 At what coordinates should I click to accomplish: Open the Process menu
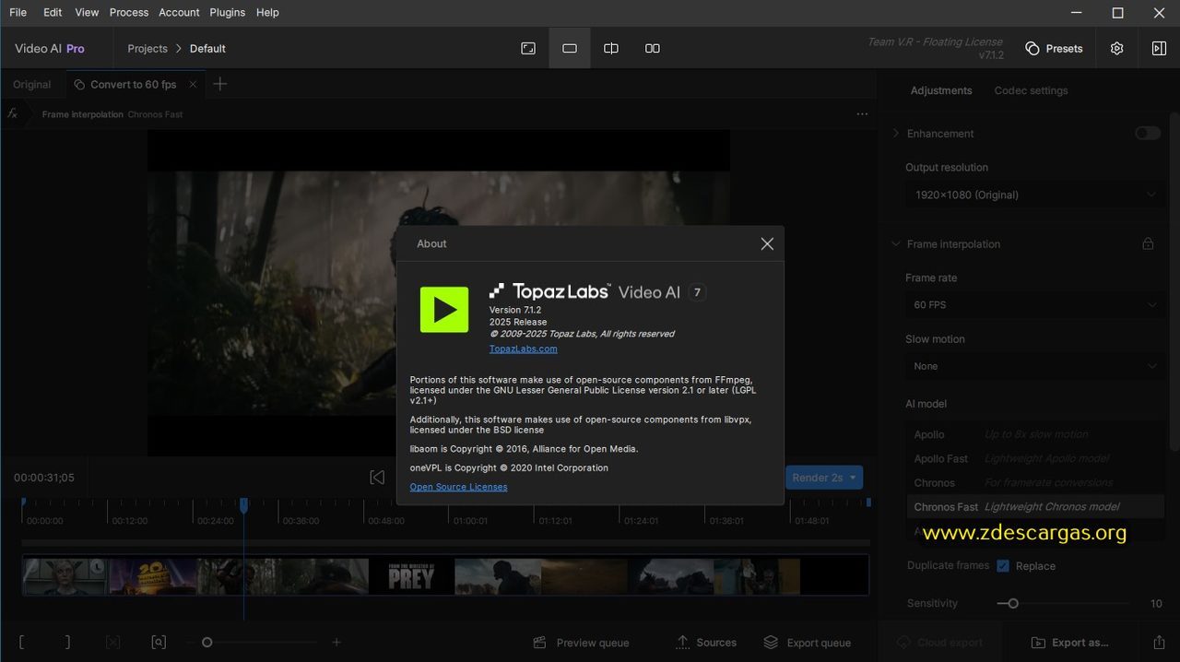(x=129, y=12)
